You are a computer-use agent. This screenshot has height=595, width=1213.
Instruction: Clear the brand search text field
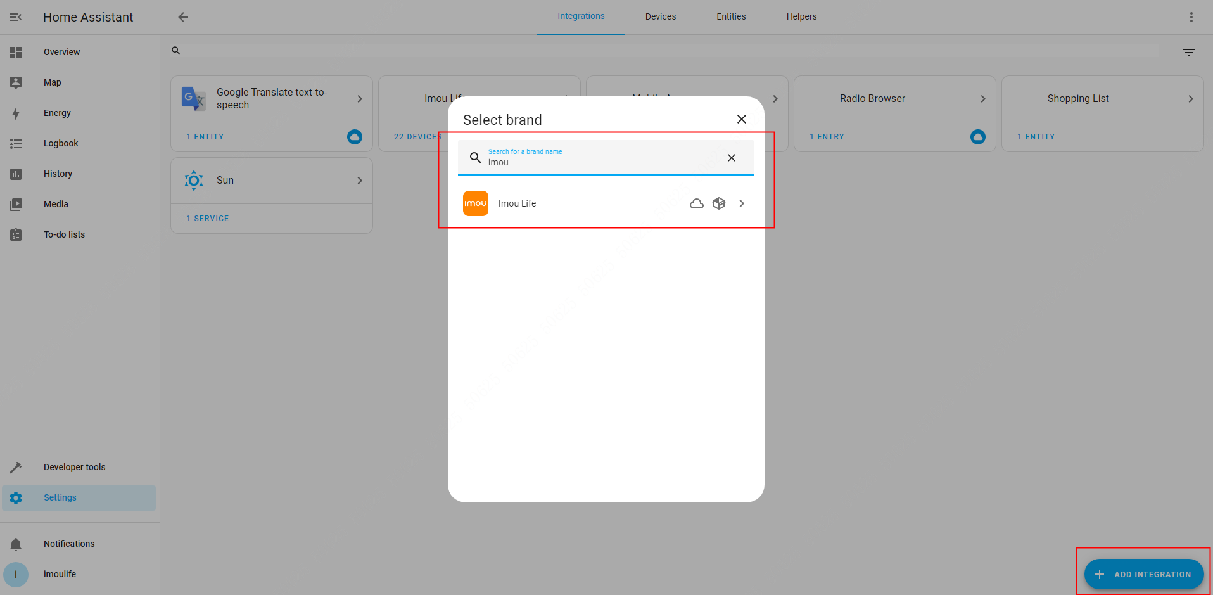731,158
